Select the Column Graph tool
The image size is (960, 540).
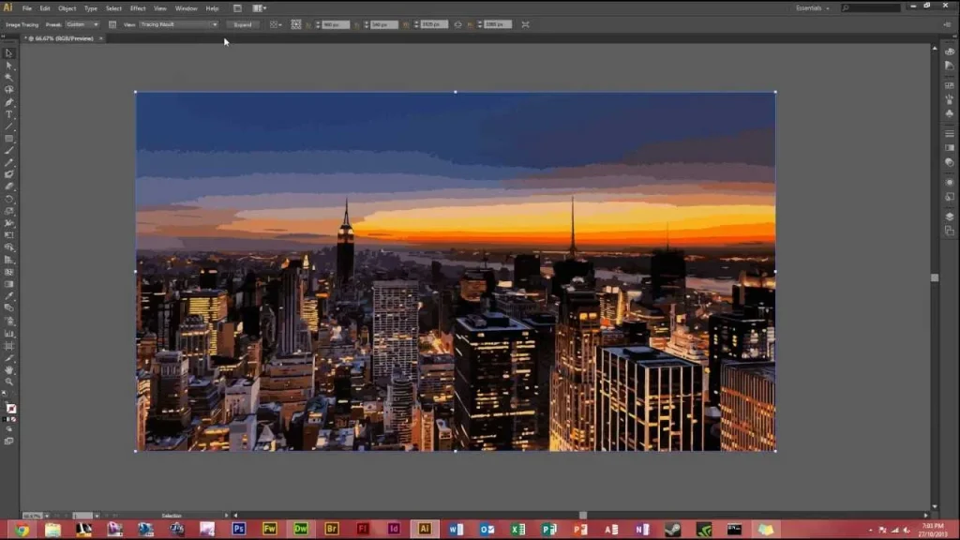8,334
